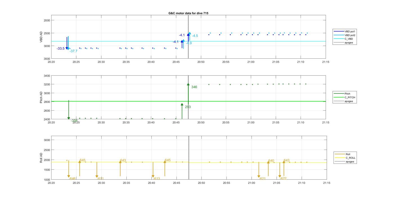Click the '-4.9' VBD data label

[189, 43]
